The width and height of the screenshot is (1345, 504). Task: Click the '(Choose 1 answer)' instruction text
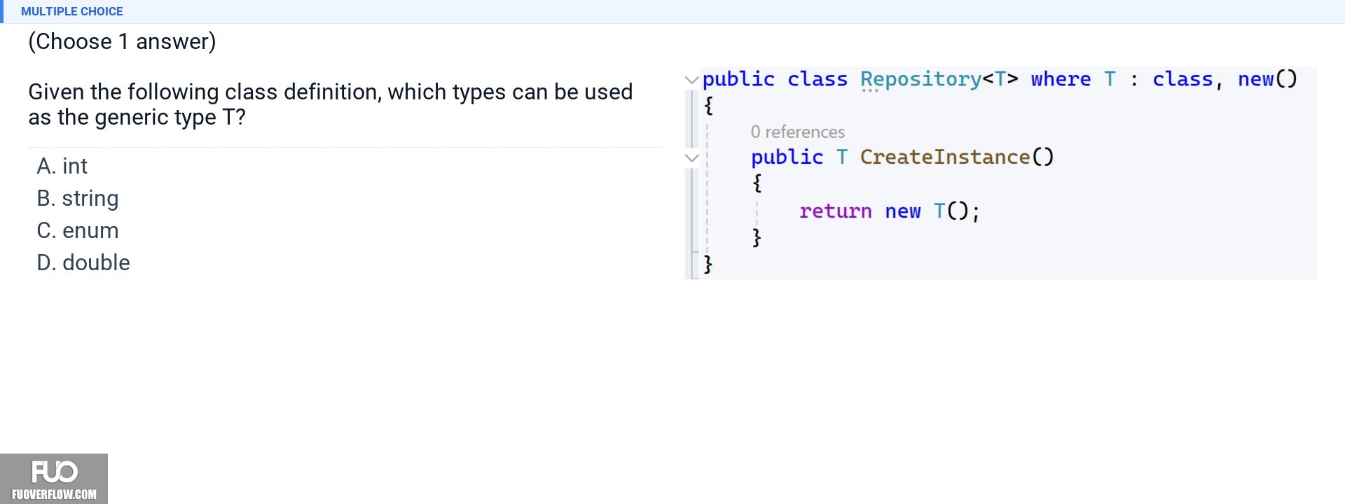pyautogui.click(x=122, y=41)
